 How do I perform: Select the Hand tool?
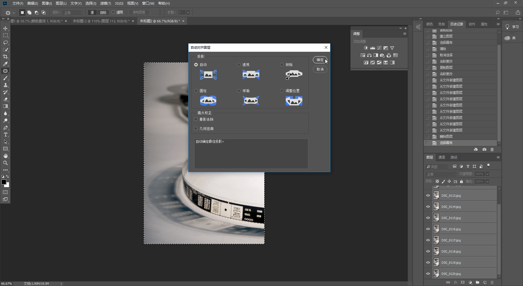click(x=5, y=156)
